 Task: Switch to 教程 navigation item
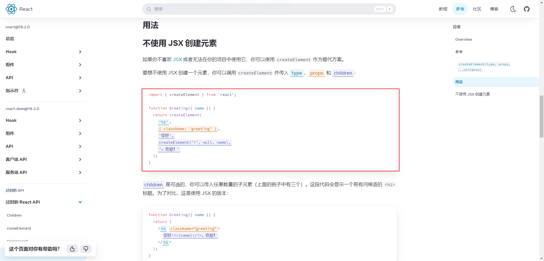443,9
